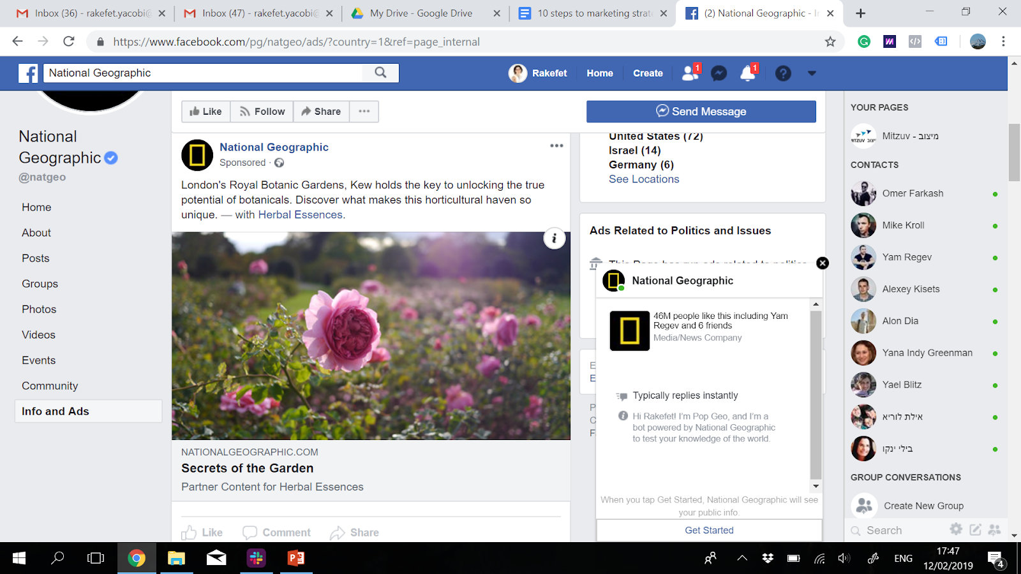Click the new message compose icon
The image size is (1021, 574).
click(x=975, y=529)
